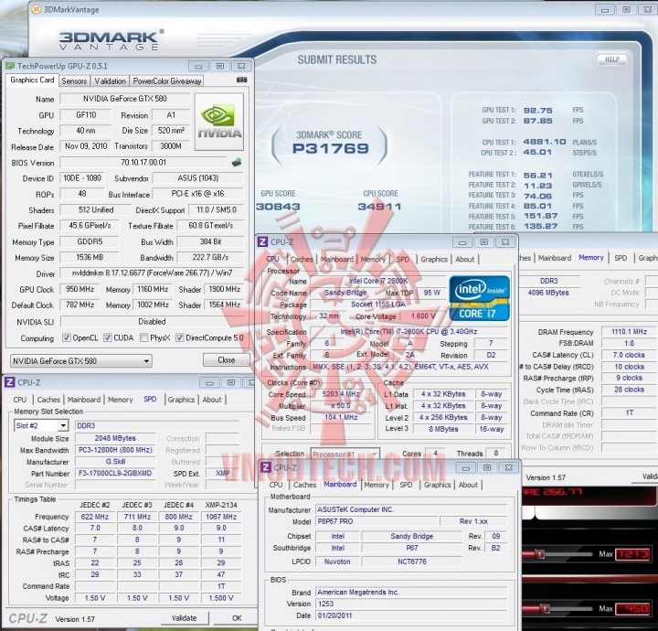Click 3DMarkVantage title bar icon
Screen dimensions: 658x631
pos(37,9)
